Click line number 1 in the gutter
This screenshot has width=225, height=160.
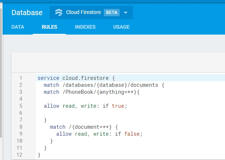pos(21,78)
